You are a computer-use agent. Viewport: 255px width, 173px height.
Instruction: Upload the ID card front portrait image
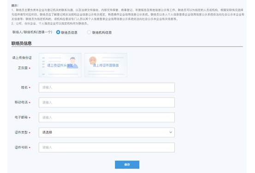click(x=60, y=65)
